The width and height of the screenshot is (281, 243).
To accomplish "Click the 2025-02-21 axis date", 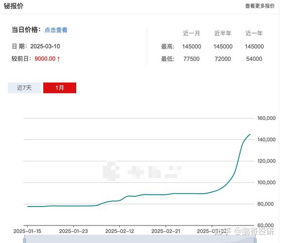I will pyautogui.click(x=166, y=231).
